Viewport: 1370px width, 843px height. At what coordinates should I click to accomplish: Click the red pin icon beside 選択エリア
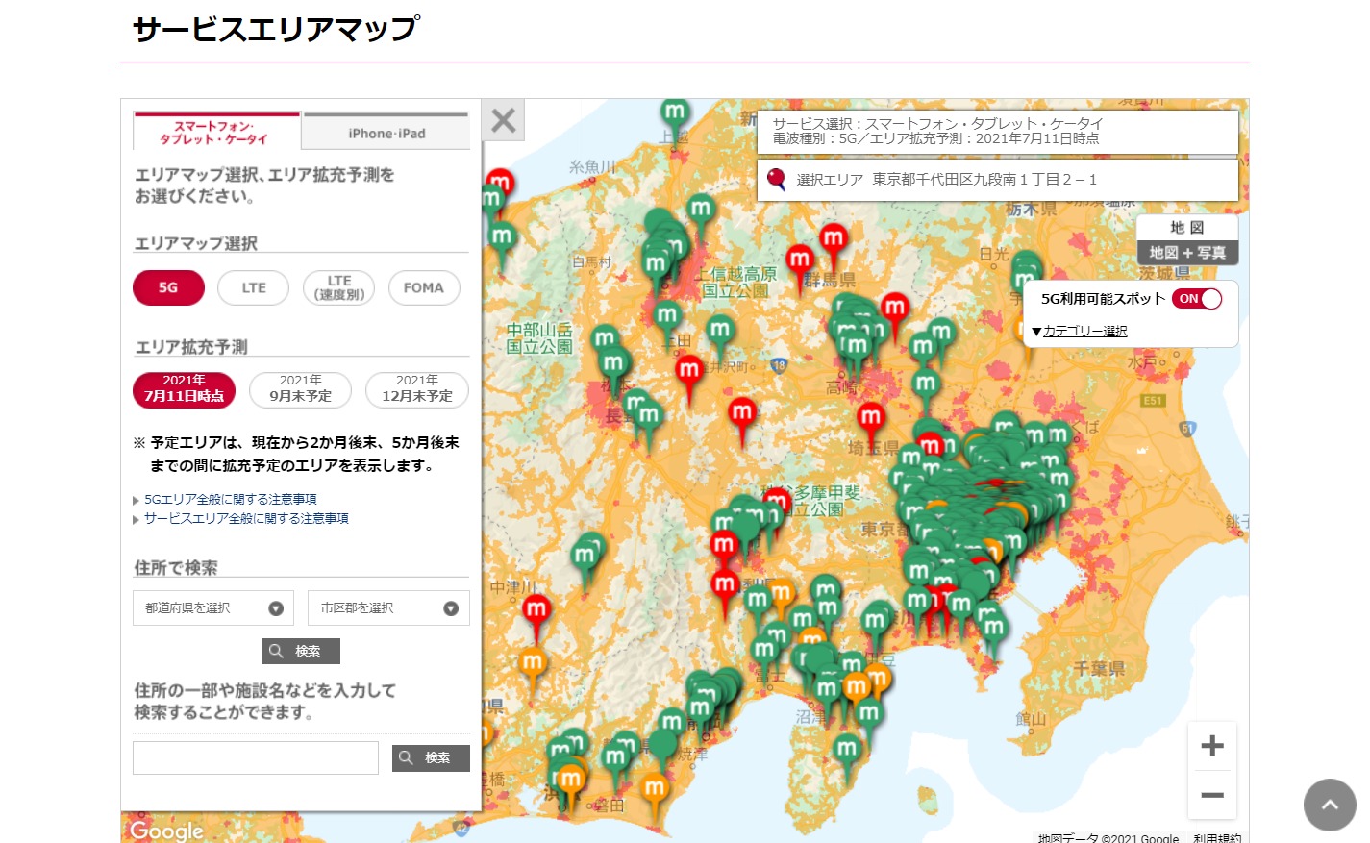(x=776, y=180)
